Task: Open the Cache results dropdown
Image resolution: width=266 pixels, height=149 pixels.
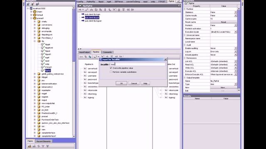Action: point(235,16)
